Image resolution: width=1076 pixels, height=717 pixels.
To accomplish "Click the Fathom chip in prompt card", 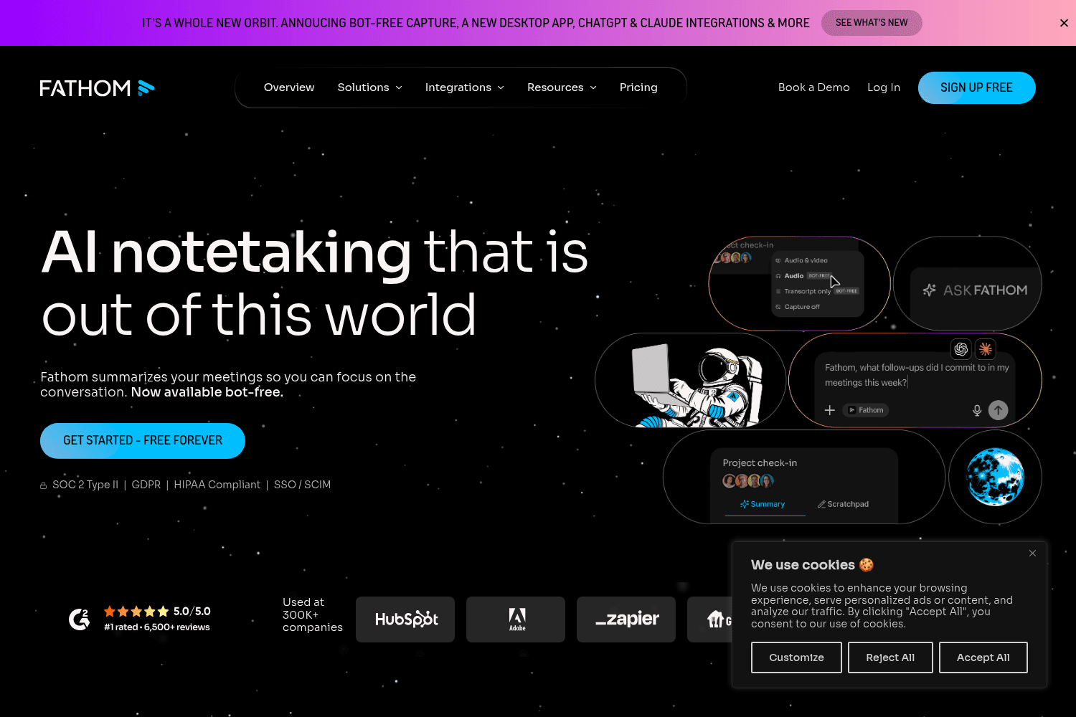I will pyautogui.click(x=866, y=410).
